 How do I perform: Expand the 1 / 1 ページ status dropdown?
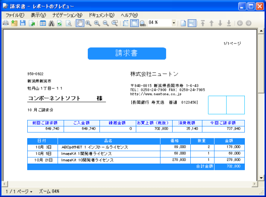coord(19,191)
